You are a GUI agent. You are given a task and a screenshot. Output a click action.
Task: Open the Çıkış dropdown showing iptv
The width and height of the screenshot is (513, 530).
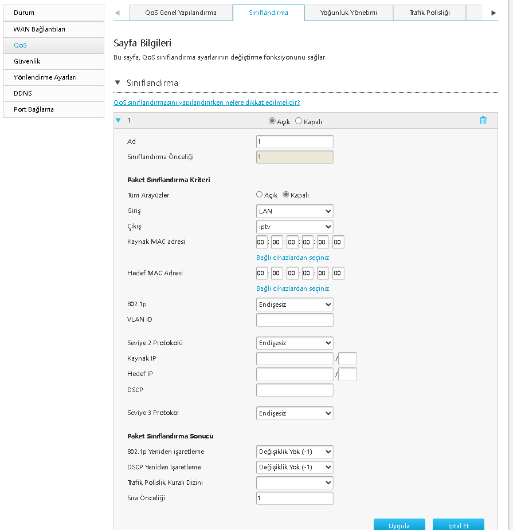[295, 227]
